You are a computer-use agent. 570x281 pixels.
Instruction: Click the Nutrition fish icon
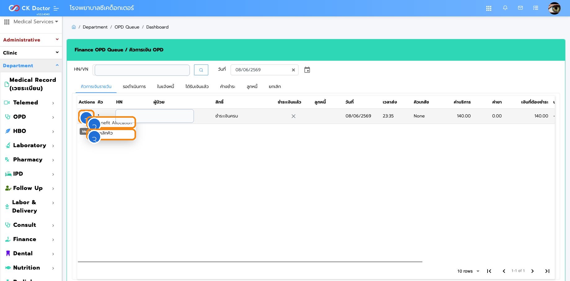(x=8, y=268)
